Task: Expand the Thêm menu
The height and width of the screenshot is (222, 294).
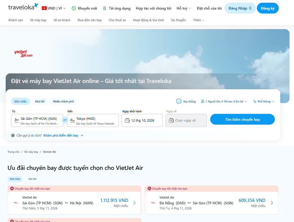Action: 199,20
